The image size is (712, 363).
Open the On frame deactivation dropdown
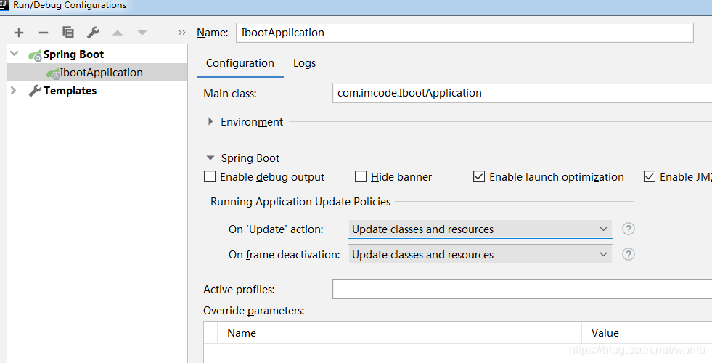[480, 254]
